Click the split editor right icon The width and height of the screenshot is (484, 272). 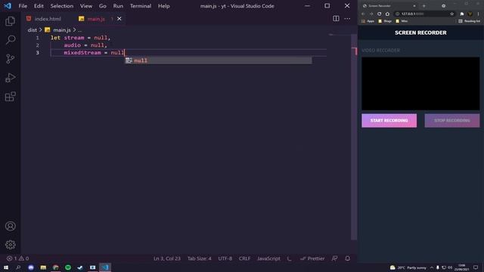(336, 19)
